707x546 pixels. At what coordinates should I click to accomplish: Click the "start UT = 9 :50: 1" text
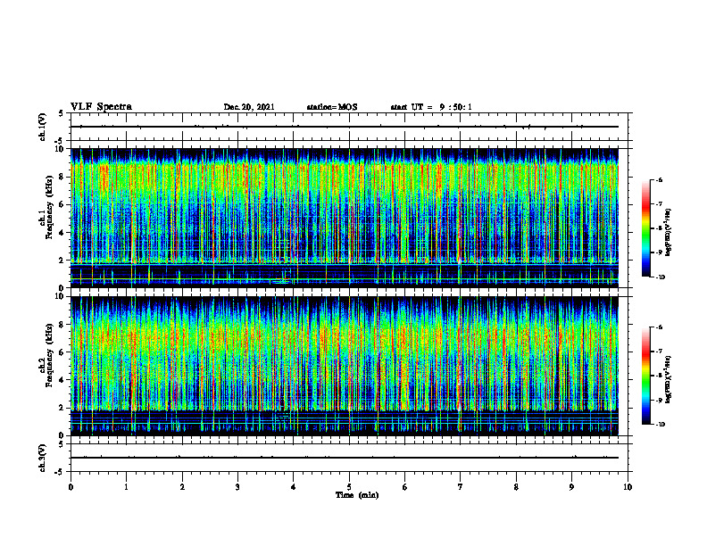[x=431, y=107]
